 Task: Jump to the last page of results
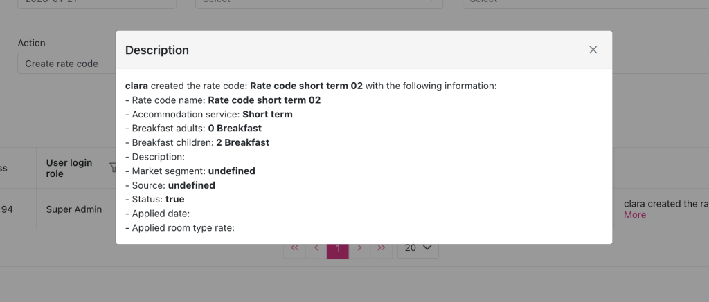click(x=381, y=248)
